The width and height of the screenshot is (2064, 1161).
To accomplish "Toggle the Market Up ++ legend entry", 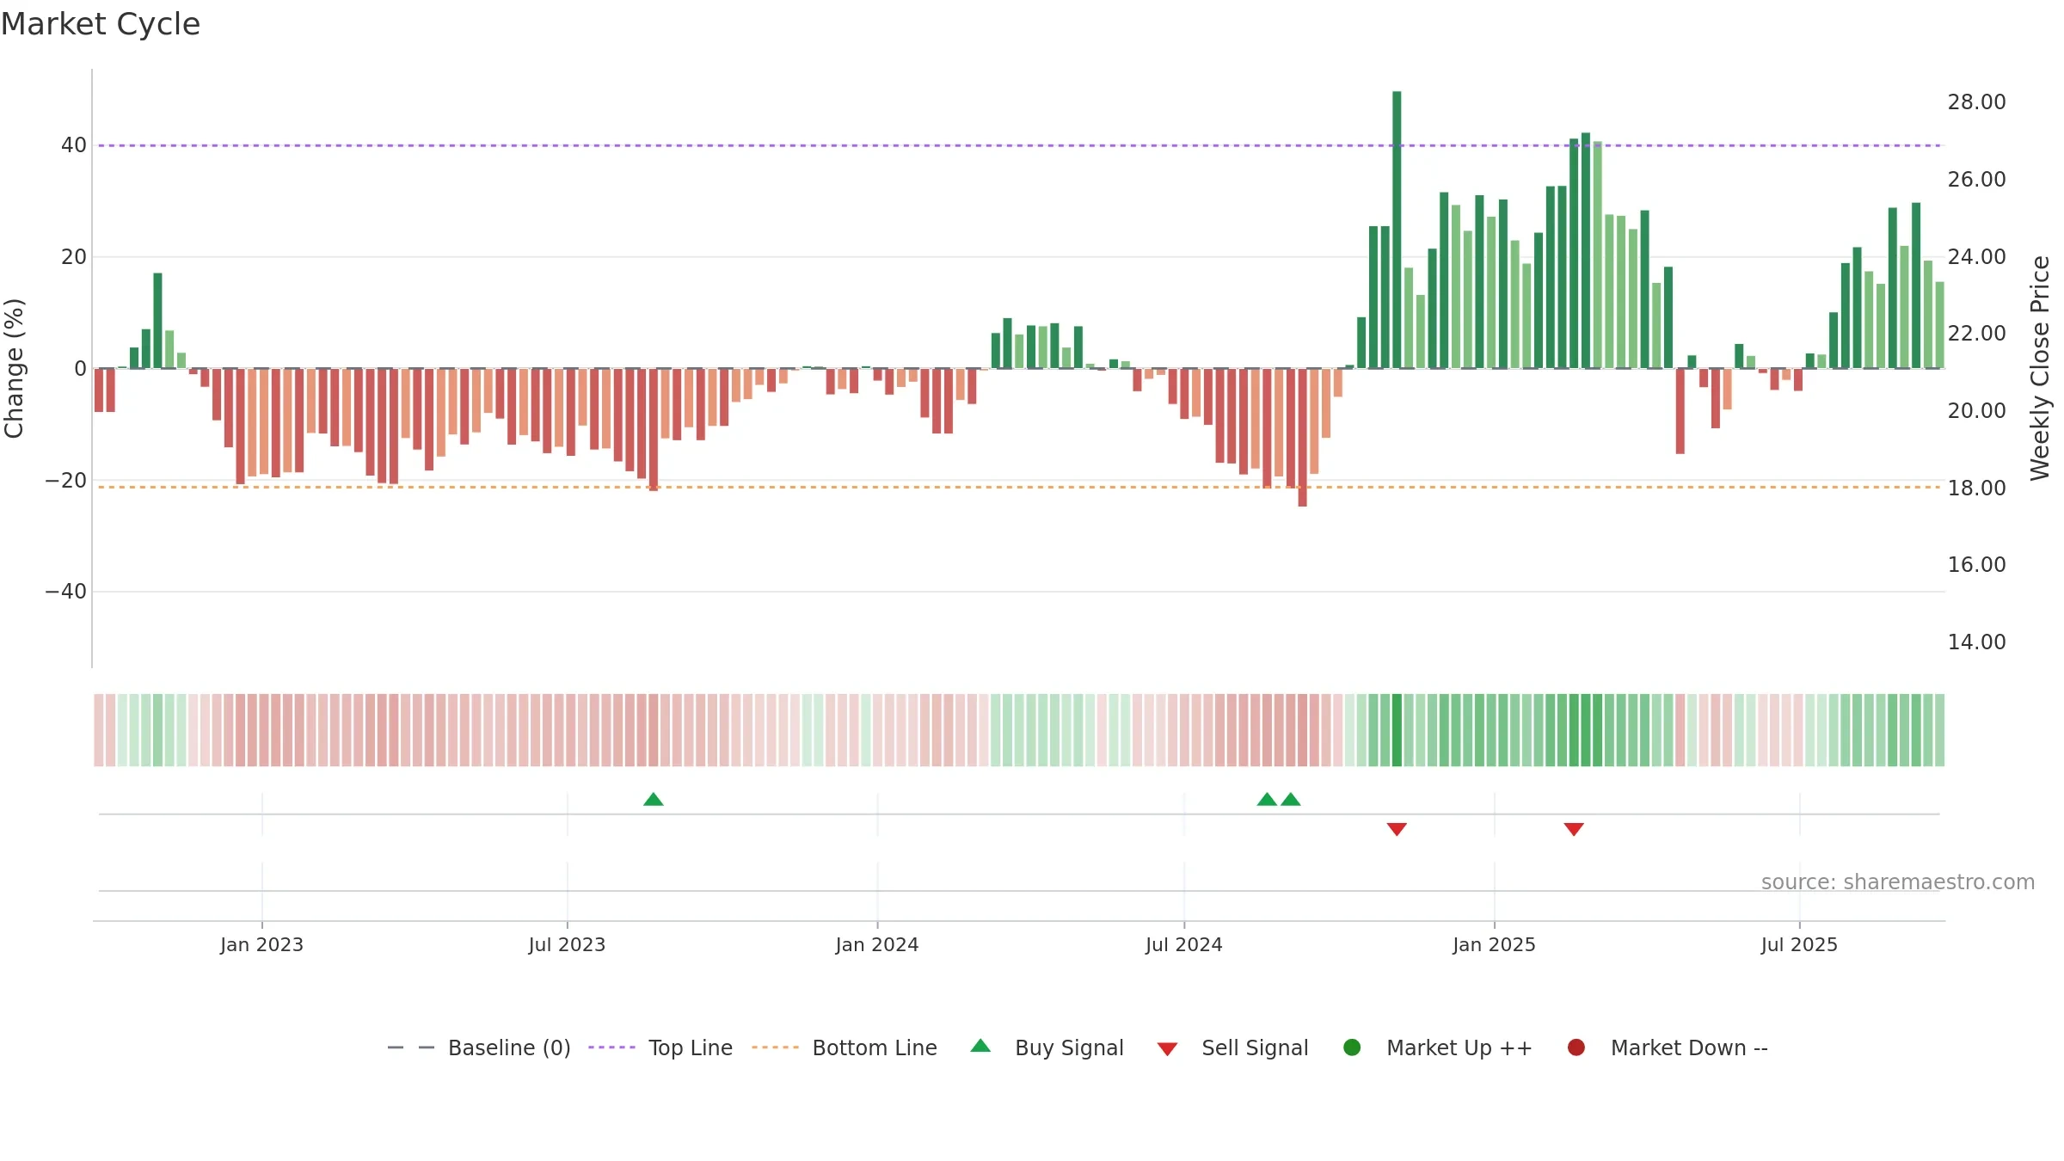I will (1437, 1047).
